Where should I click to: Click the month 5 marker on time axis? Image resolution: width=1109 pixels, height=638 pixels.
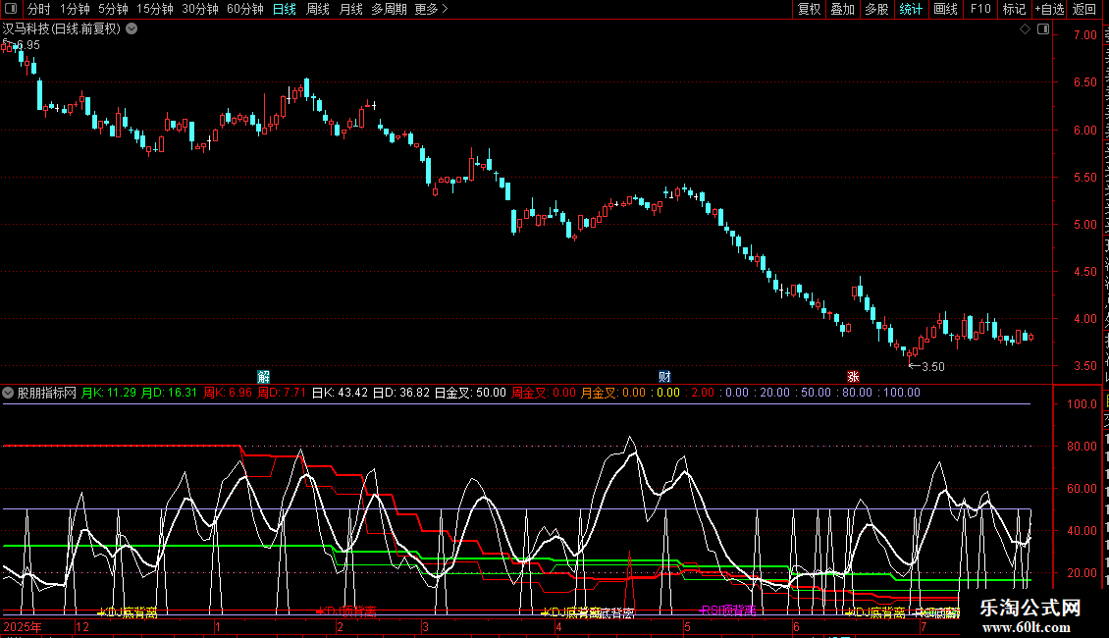687,626
